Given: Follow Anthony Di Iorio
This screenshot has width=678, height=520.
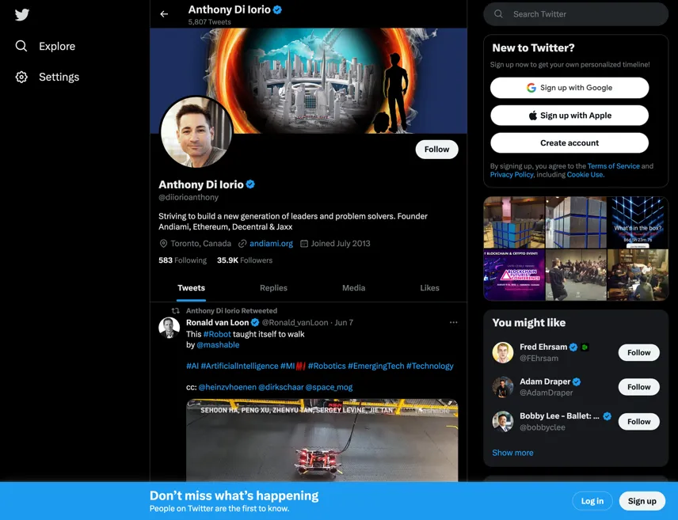Looking at the screenshot, I should pyautogui.click(x=436, y=150).
